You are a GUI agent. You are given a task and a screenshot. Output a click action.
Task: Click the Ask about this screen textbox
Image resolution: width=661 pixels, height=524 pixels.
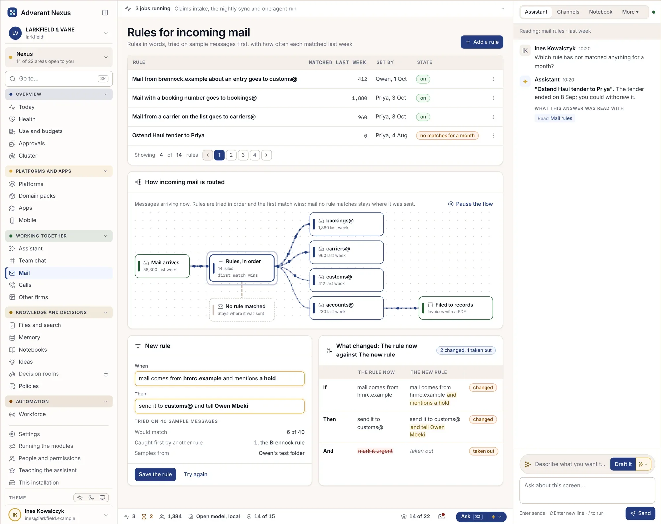pos(587,490)
